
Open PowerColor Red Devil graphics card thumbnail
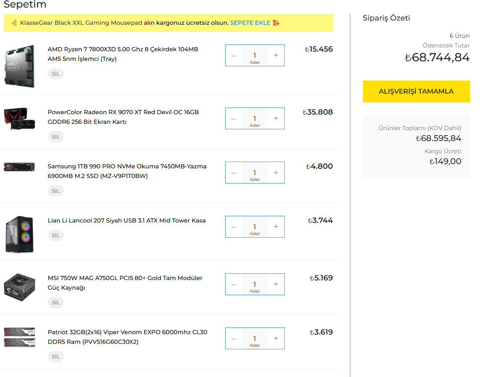tap(19, 119)
